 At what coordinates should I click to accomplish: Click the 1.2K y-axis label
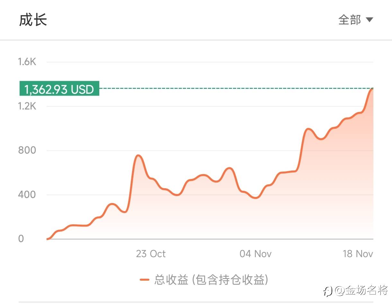[27, 106]
